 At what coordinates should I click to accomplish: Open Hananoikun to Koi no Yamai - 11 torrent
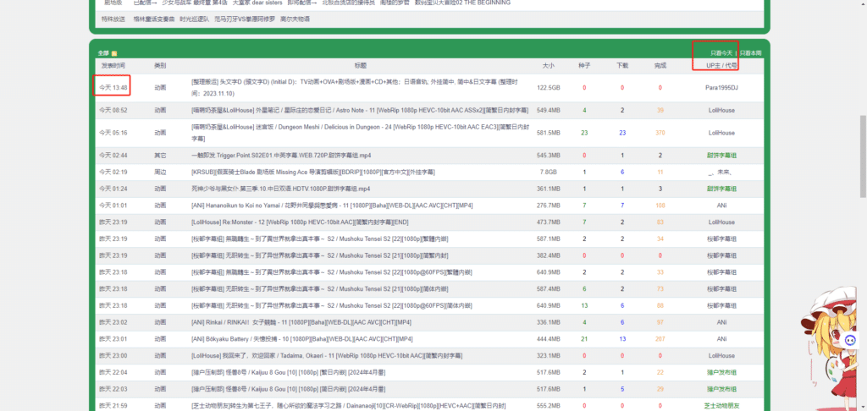pyautogui.click(x=332, y=205)
